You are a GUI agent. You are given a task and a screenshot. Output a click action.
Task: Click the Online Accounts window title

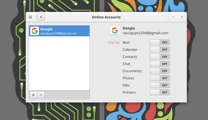tap(106, 17)
